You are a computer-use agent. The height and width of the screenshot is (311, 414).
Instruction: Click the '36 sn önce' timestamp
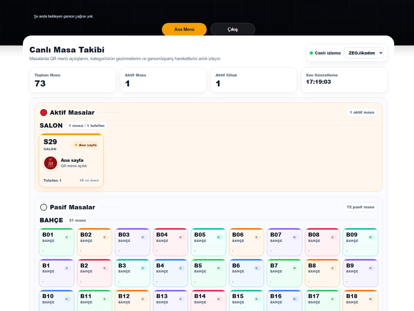(x=89, y=180)
